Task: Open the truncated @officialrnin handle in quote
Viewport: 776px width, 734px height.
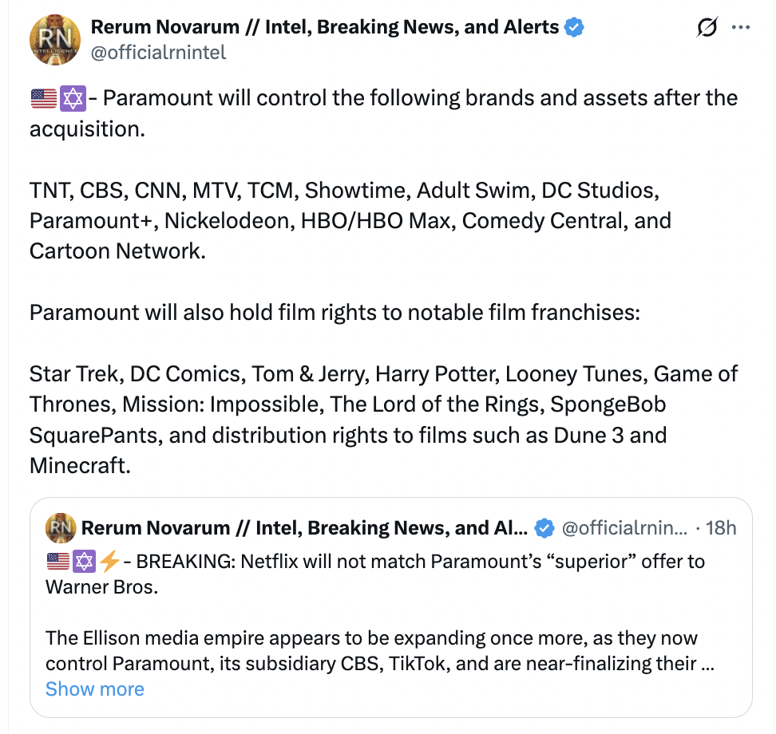Action: (x=624, y=528)
